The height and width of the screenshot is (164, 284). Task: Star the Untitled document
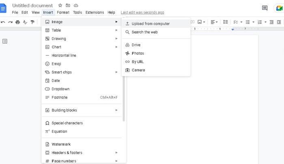(60, 6)
